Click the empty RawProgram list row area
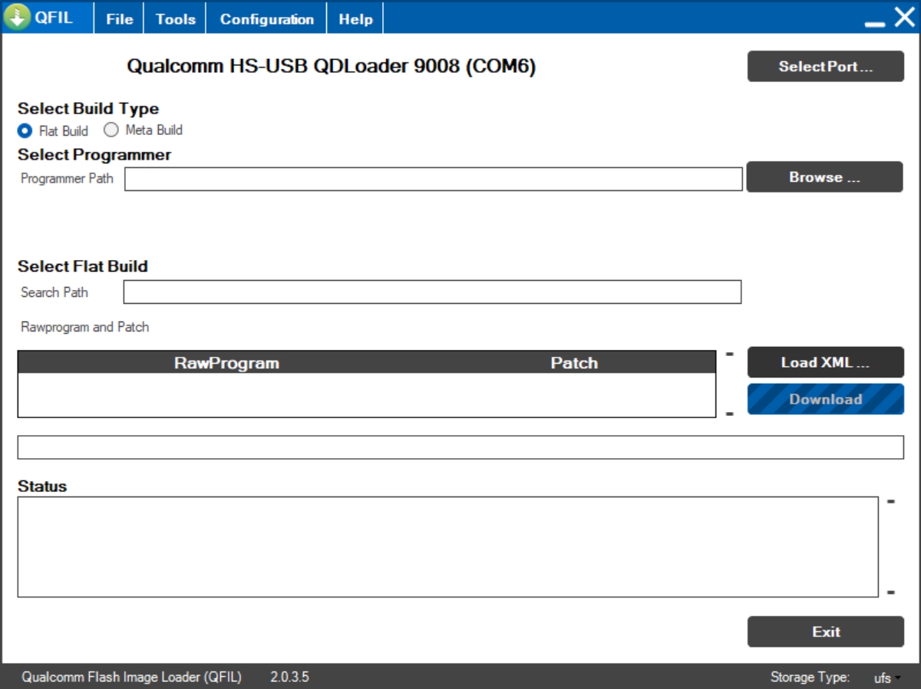The height and width of the screenshot is (689, 921). (367, 395)
